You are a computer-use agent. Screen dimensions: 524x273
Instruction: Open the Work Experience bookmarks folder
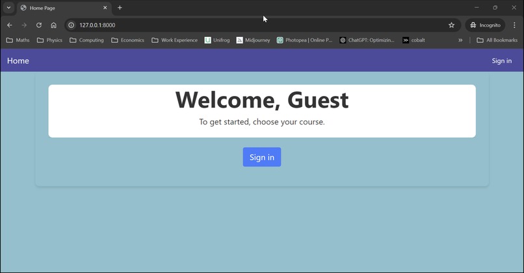tap(174, 40)
